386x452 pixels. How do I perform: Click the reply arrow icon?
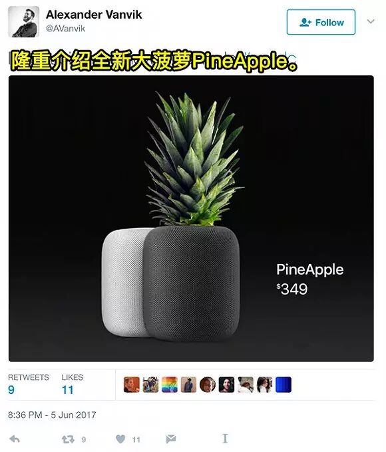pos(15,439)
